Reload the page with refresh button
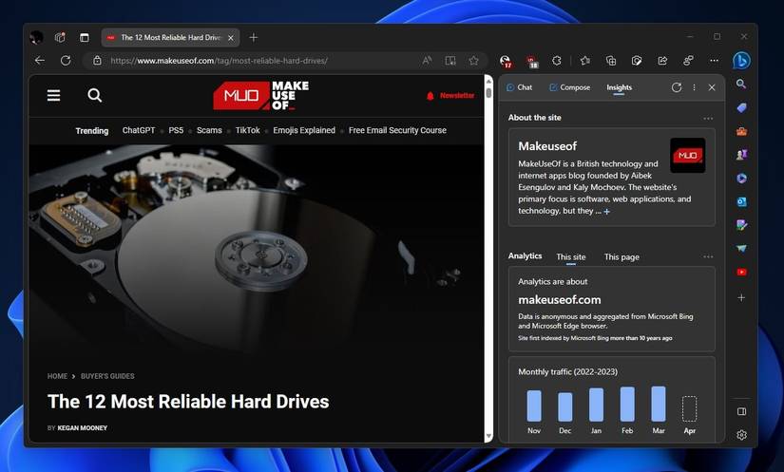This screenshot has height=472, width=784. [x=66, y=61]
